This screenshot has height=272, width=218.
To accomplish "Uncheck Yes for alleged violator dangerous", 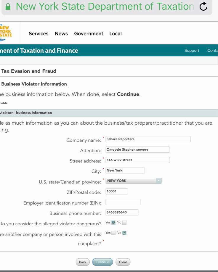I will pos(113,223).
